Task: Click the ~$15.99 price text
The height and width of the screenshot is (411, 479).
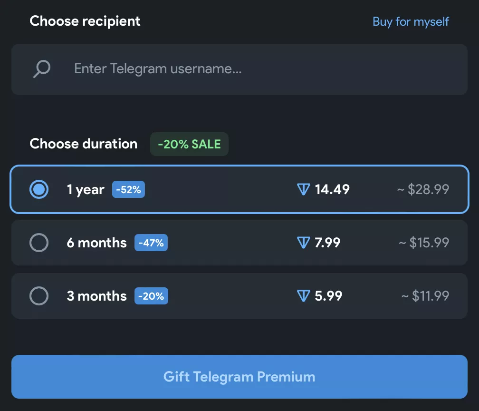Action: pyautogui.click(x=424, y=243)
